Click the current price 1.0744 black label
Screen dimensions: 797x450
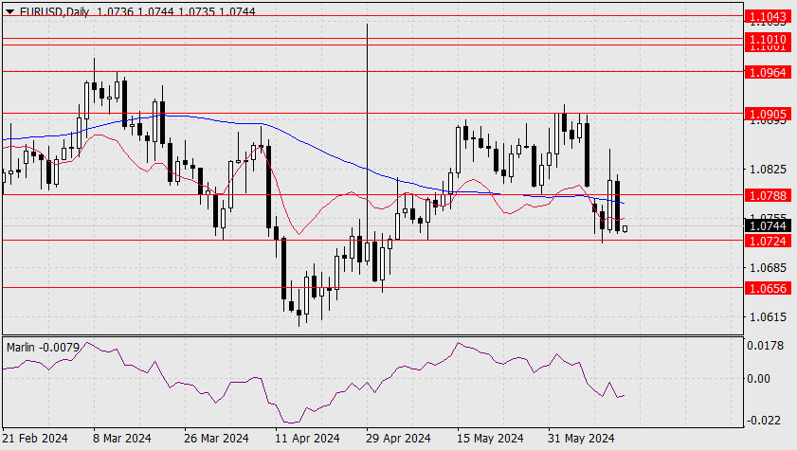pos(768,225)
